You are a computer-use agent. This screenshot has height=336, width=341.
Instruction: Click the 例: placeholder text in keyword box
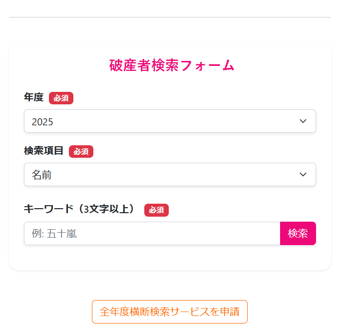pyautogui.click(x=37, y=234)
